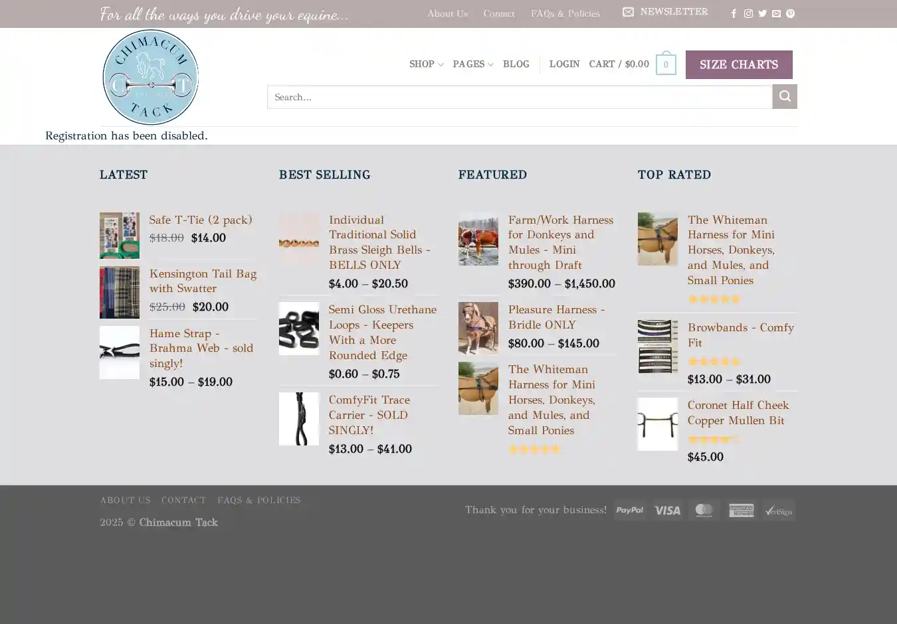Click the FAQs & Policies footer link
Viewport: 897px width, 624px height.
(x=258, y=500)
